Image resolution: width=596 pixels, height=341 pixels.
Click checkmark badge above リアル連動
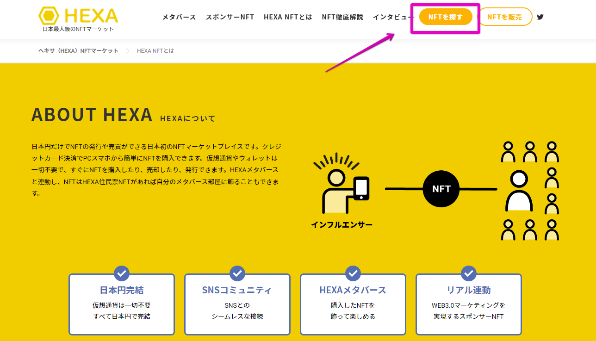[x=469, y=273]
